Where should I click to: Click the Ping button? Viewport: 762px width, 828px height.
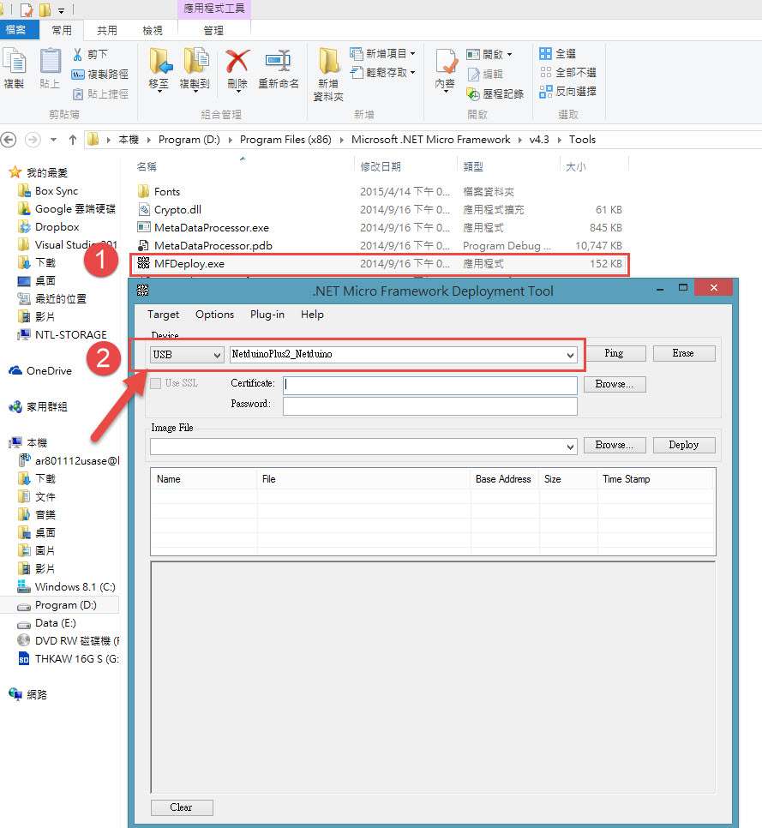click(x=614, y=353)
